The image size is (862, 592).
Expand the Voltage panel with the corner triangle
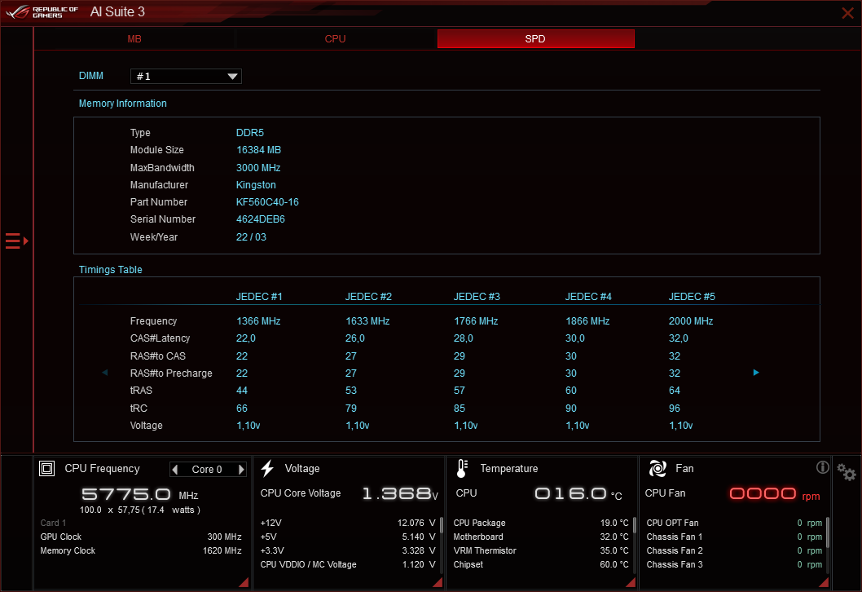click(438, 581)
